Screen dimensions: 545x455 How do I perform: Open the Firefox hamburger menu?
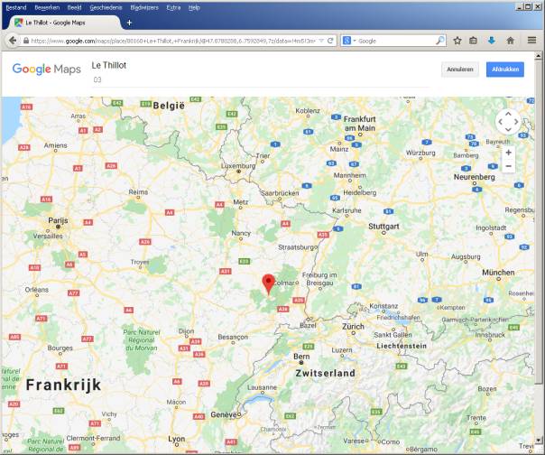coord(531,41)
